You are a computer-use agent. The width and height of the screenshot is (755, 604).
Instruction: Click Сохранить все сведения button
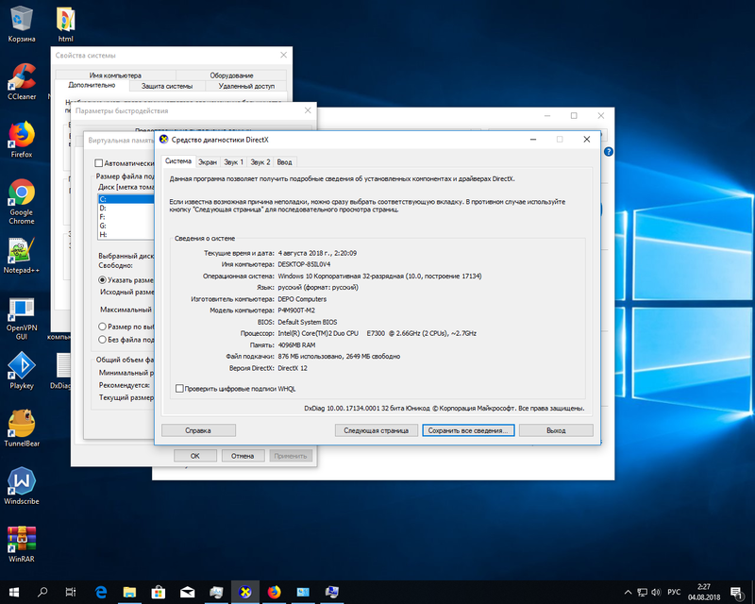468,430
